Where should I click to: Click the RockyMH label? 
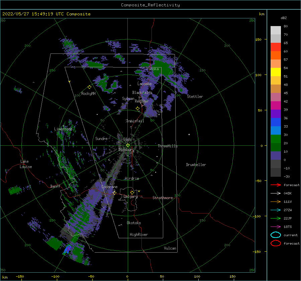88,94
